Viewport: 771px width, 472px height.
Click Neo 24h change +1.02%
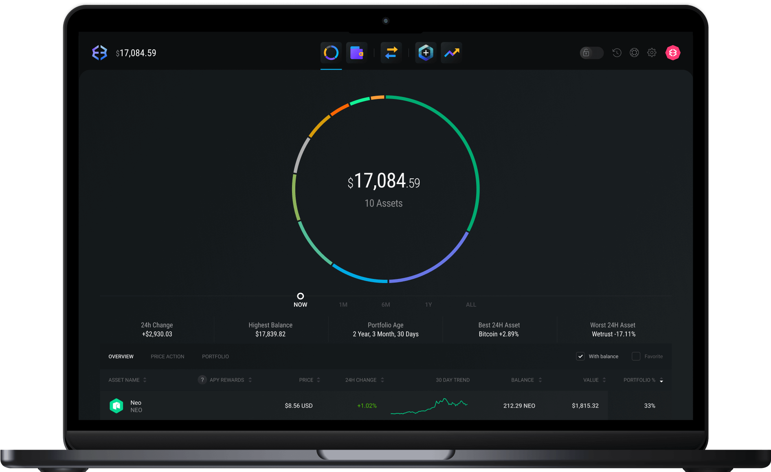click(x=367, y=406)
